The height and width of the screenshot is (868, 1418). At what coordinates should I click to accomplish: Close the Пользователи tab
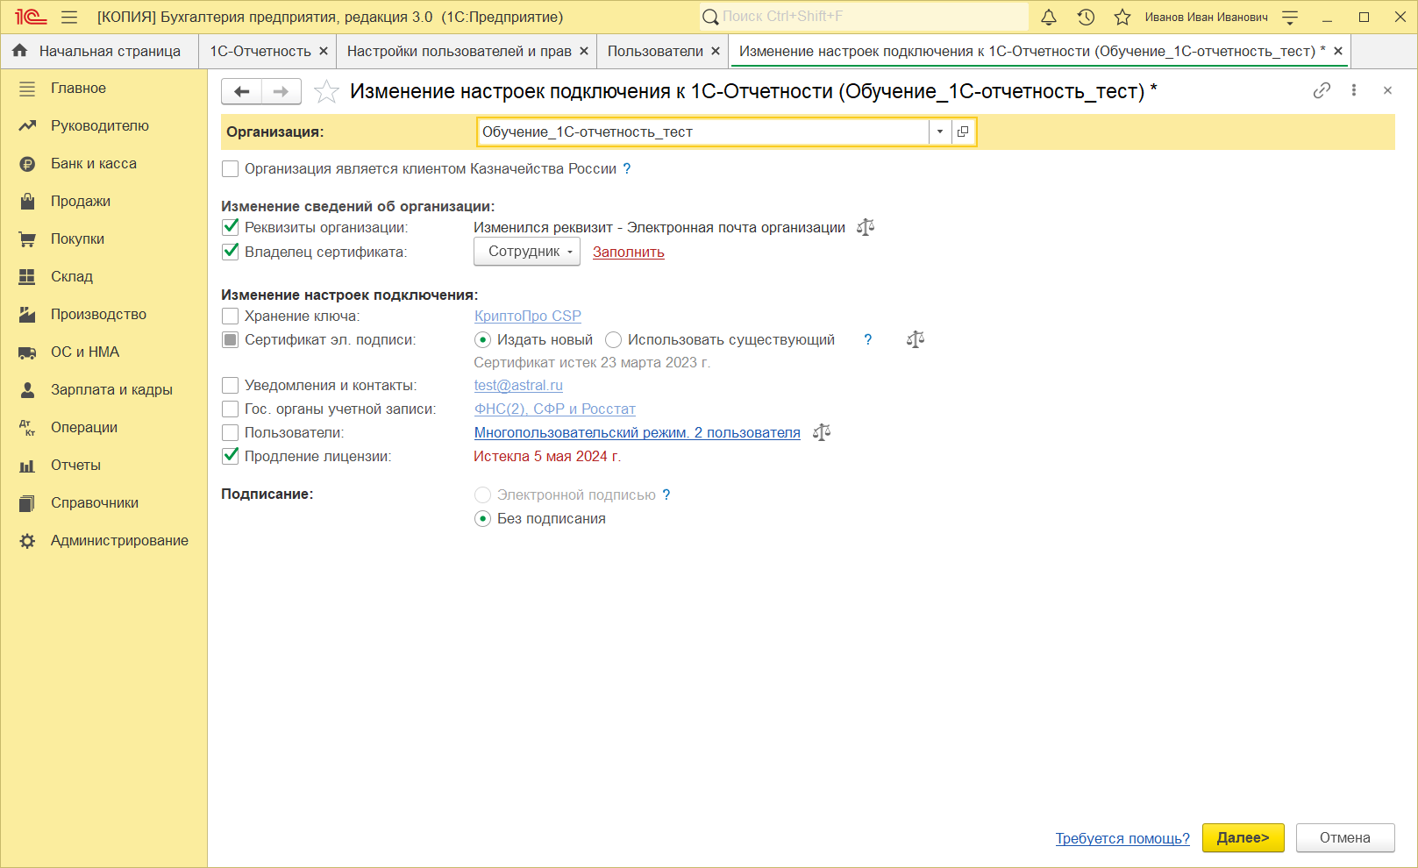coord(716,51)
